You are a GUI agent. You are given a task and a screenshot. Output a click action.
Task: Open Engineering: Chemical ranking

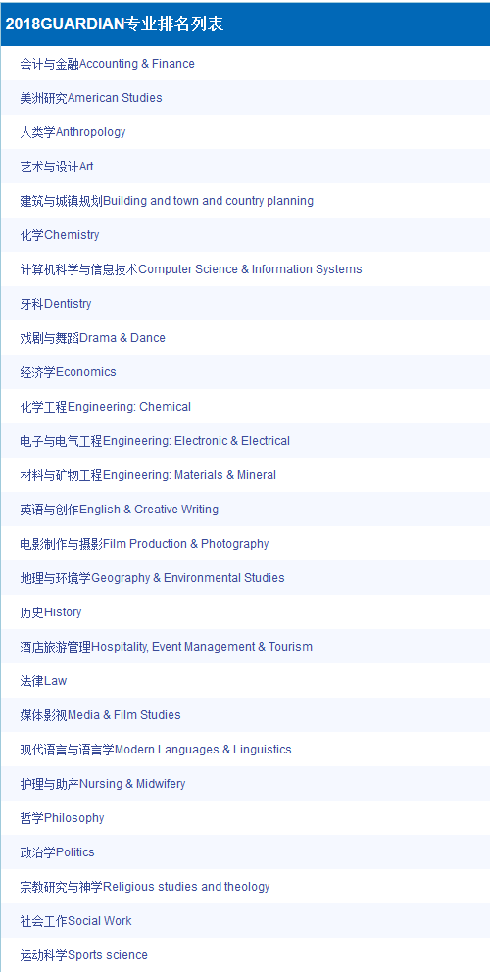click(x=106, y=407)
